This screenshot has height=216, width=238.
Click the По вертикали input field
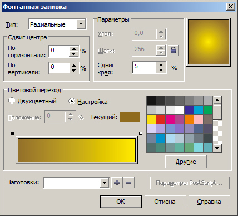59,68
